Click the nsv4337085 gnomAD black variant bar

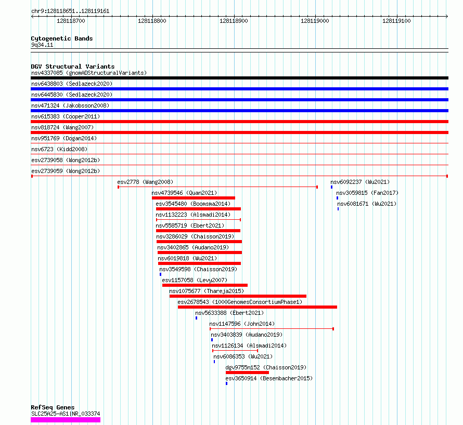(x=239, y=78)
